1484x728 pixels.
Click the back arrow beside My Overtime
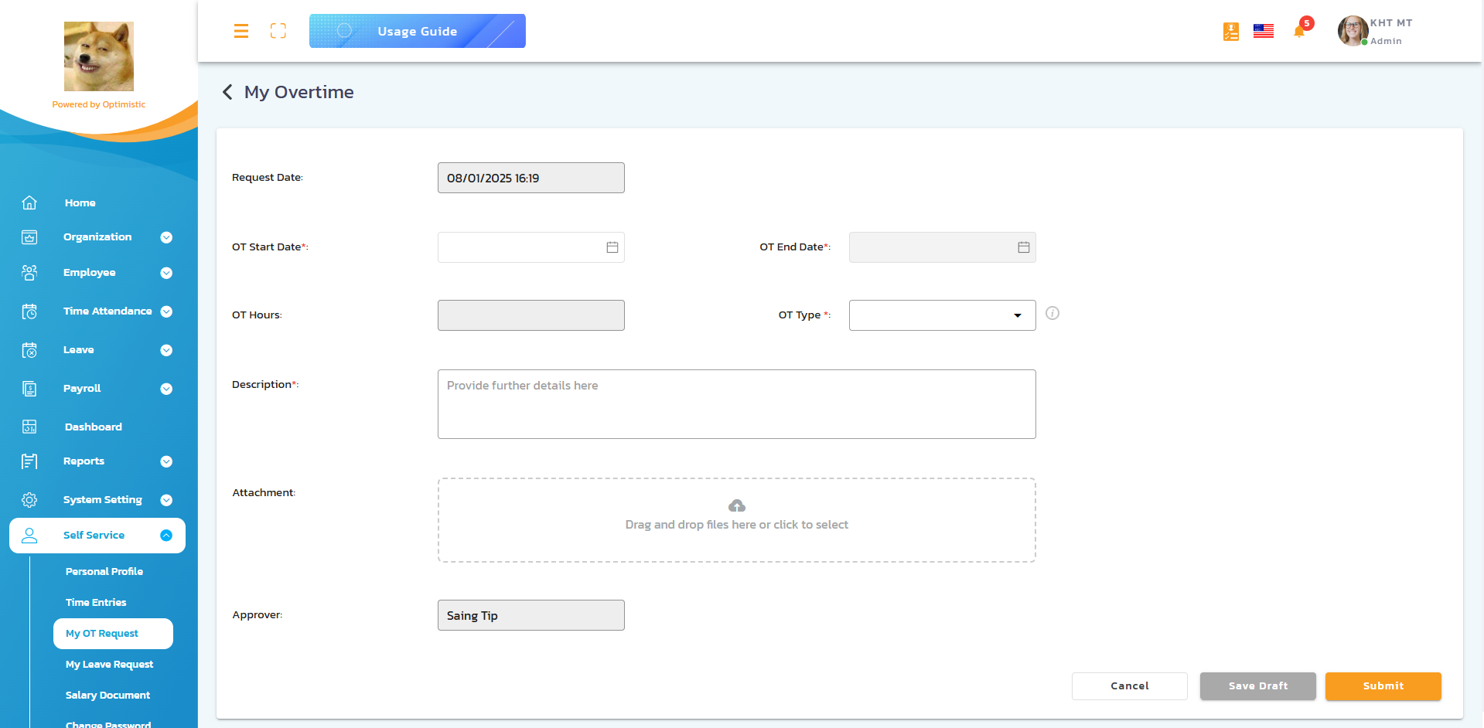point(227,92)
